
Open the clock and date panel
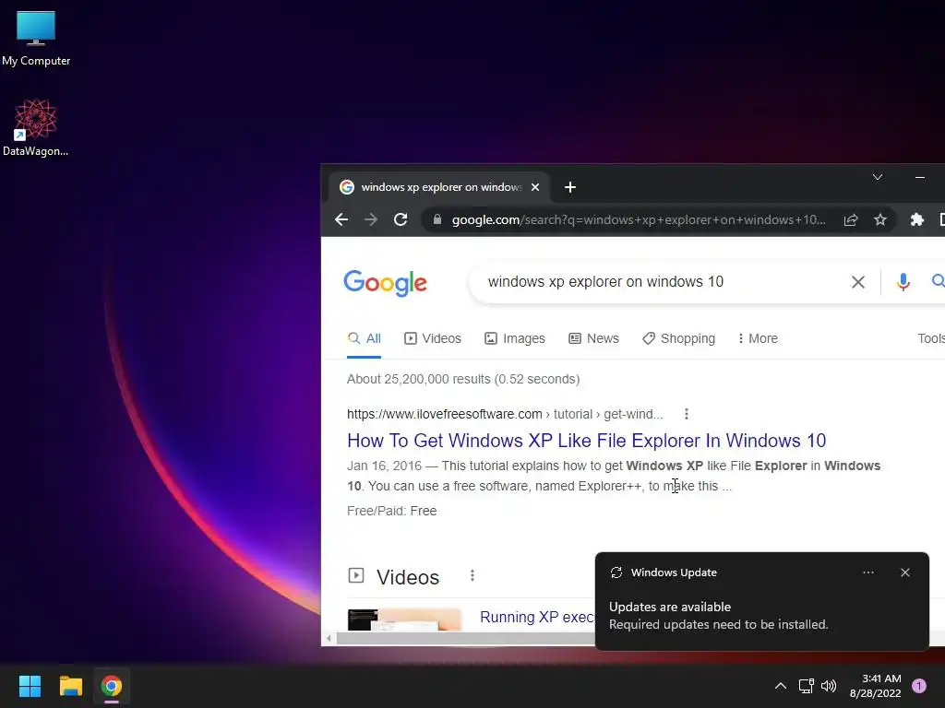pyautogui.click(x=876, y=686)
